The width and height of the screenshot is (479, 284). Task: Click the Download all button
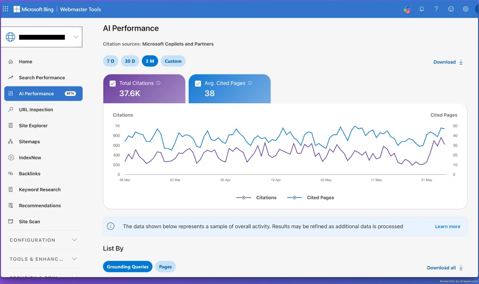pos(445,268)
